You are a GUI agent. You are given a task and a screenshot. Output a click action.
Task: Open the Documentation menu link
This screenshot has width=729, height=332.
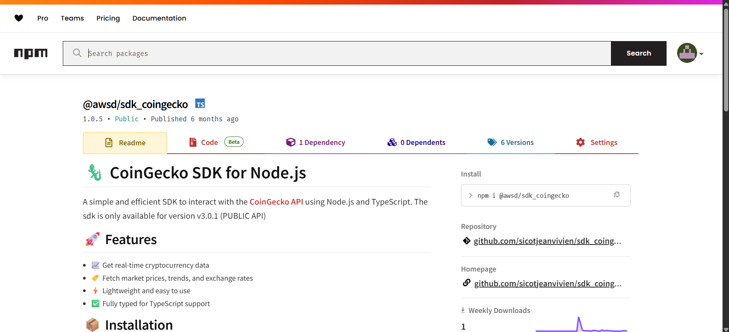(159, 18)
